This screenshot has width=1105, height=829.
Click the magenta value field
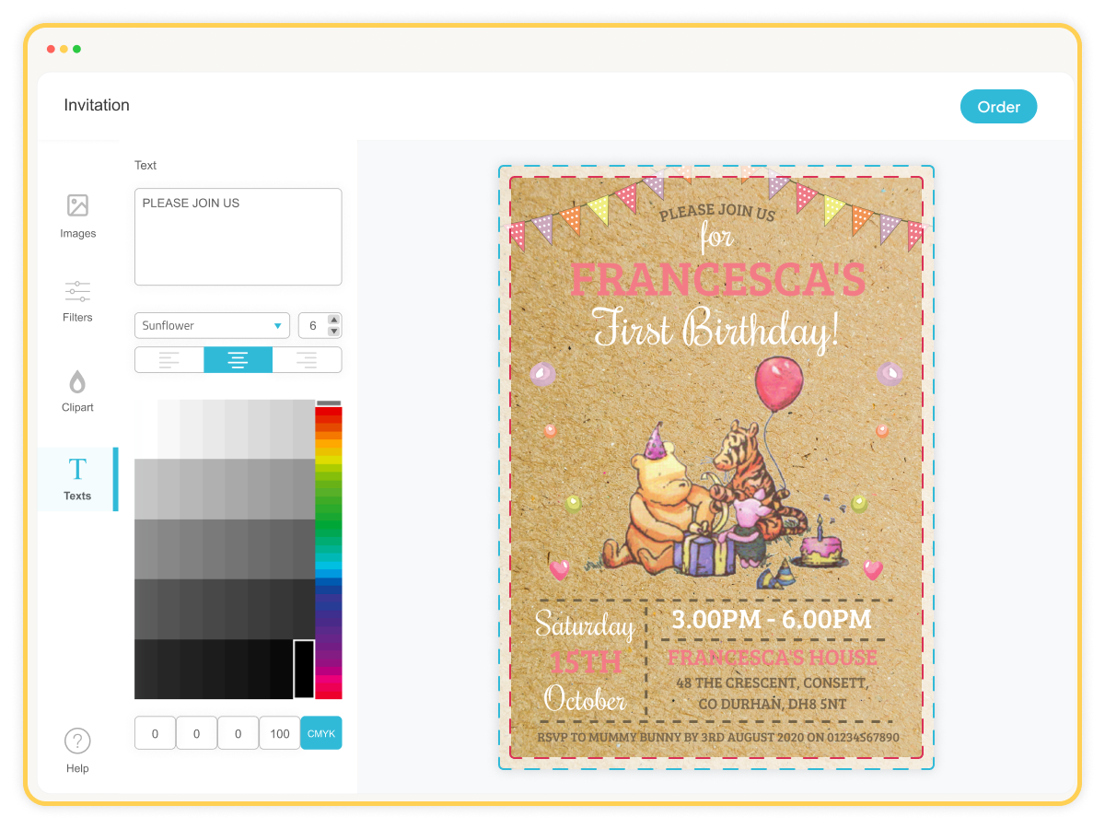coord(197,733)
